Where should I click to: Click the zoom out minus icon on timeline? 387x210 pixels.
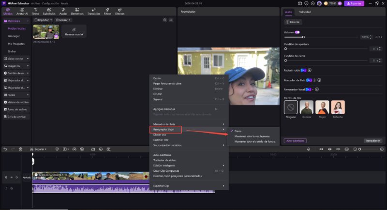click(x=355, y=150)
